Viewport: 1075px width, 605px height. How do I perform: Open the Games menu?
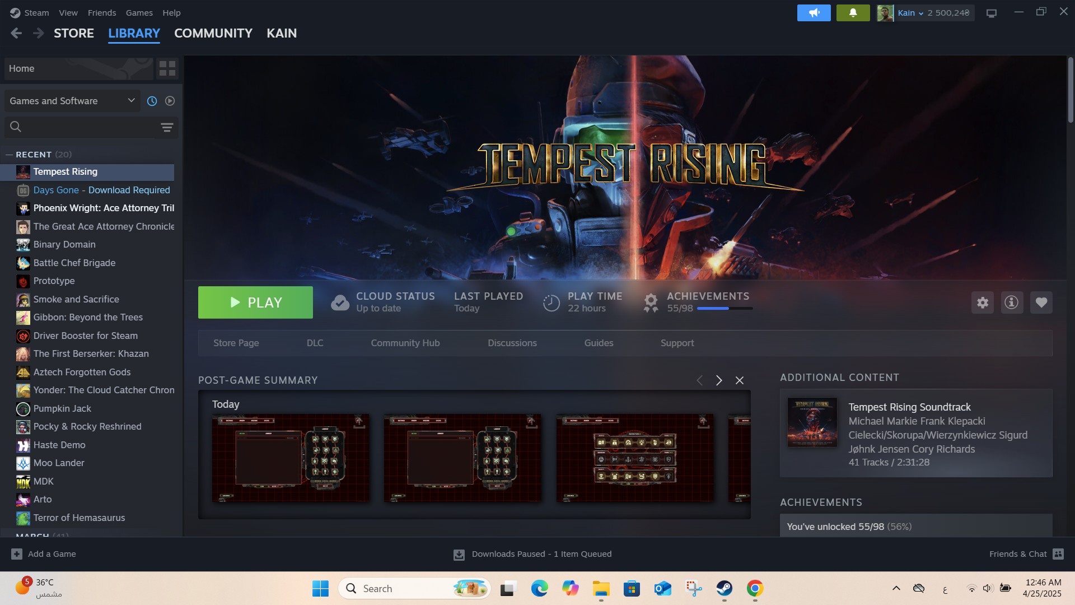139,13
